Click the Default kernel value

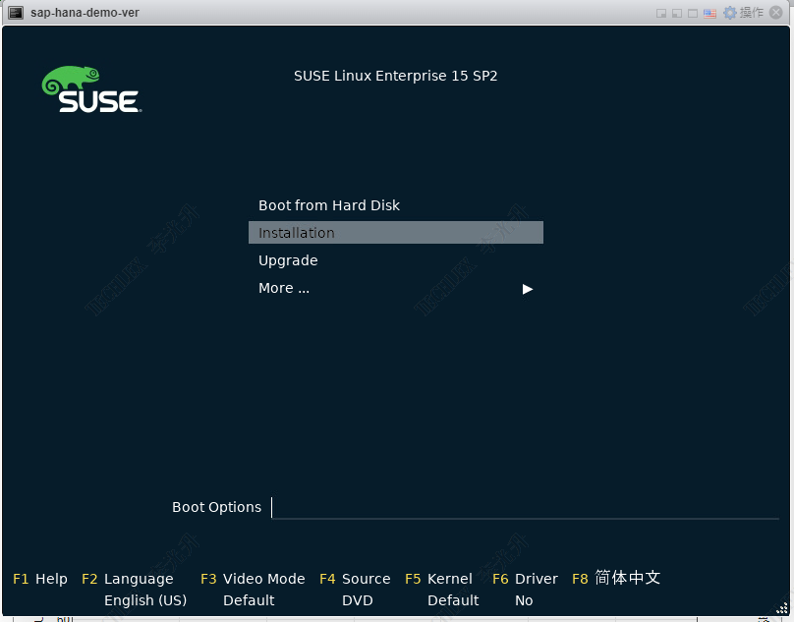pos(453,600)
